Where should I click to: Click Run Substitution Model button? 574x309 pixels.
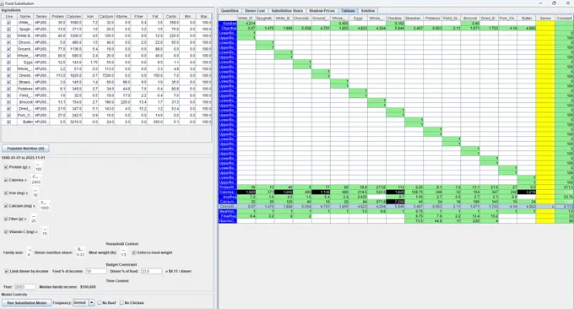coord(26,303)
